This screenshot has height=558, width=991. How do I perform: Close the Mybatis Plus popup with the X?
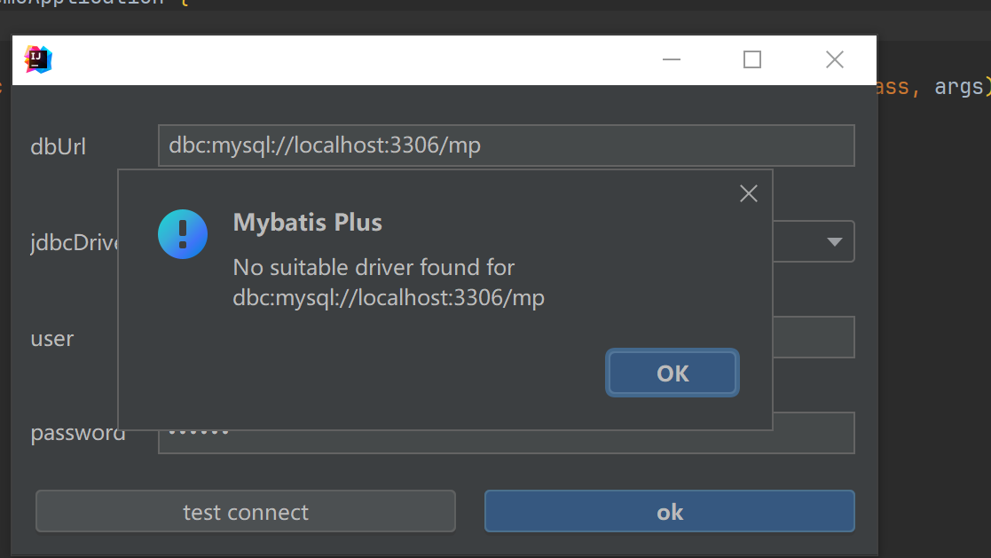(x=748, y=193)
